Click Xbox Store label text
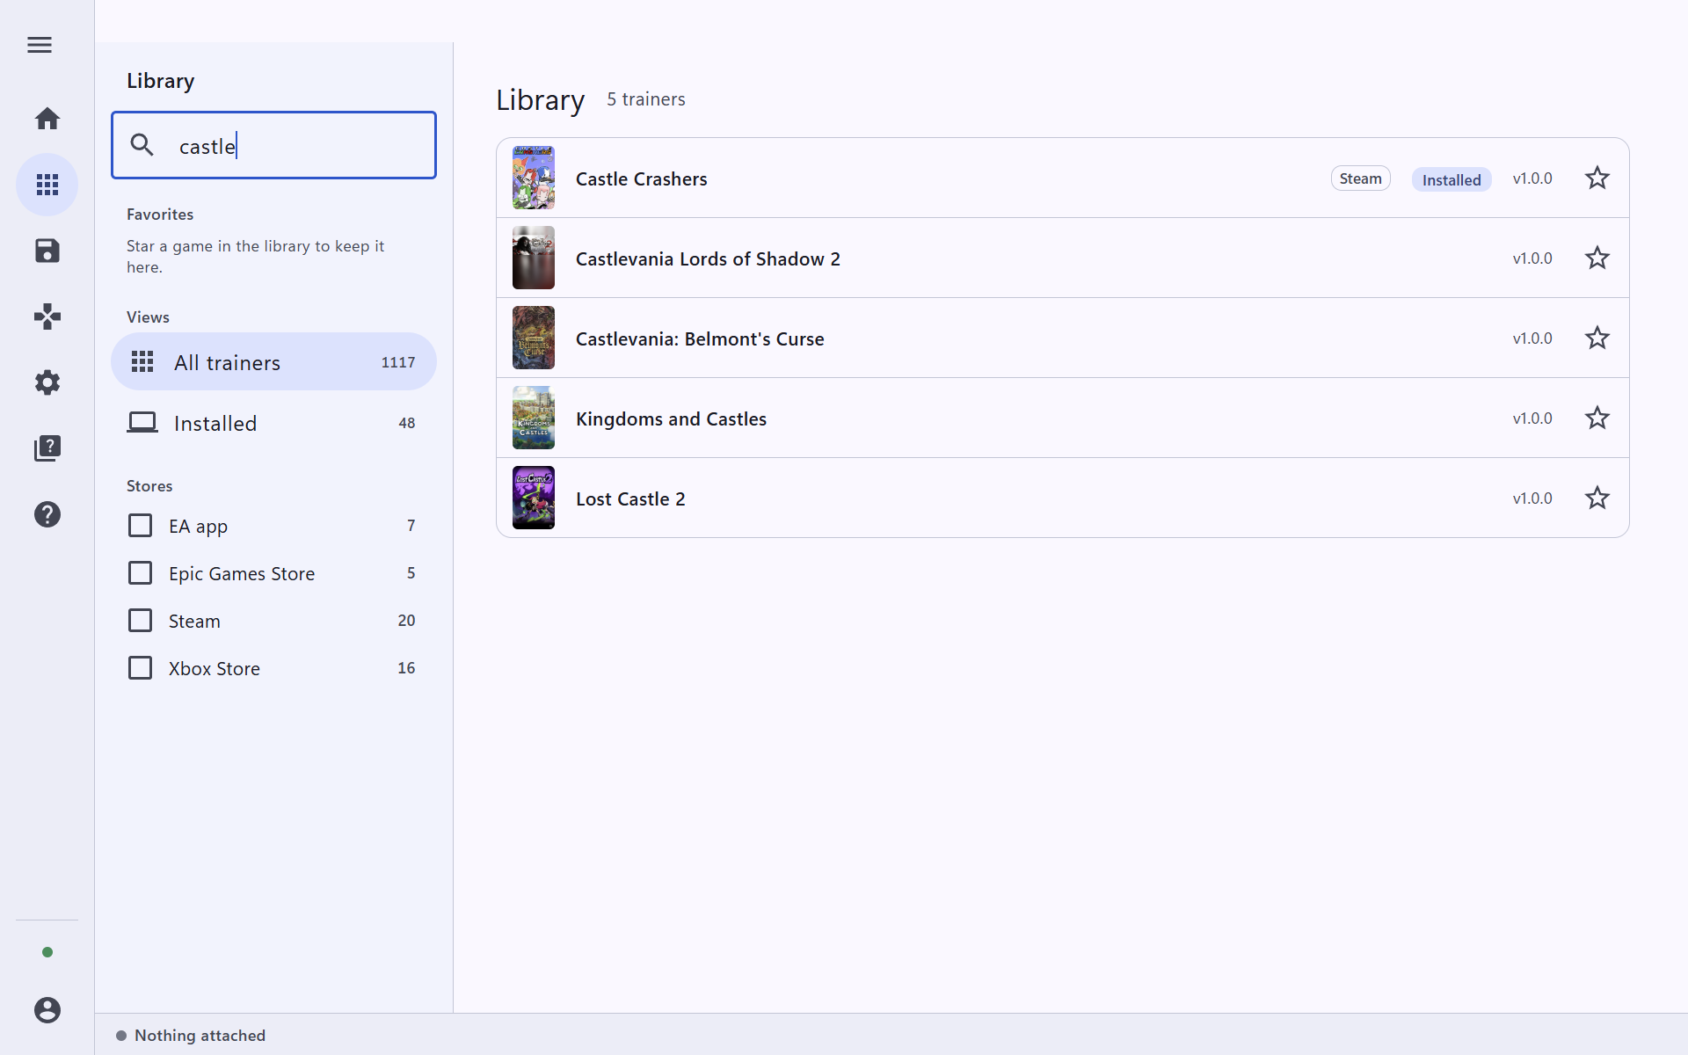1688x1055 pixels. [215, 669]
